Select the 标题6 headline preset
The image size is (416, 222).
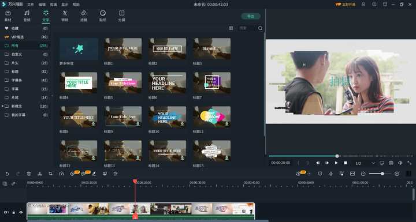tap(167, 82)
